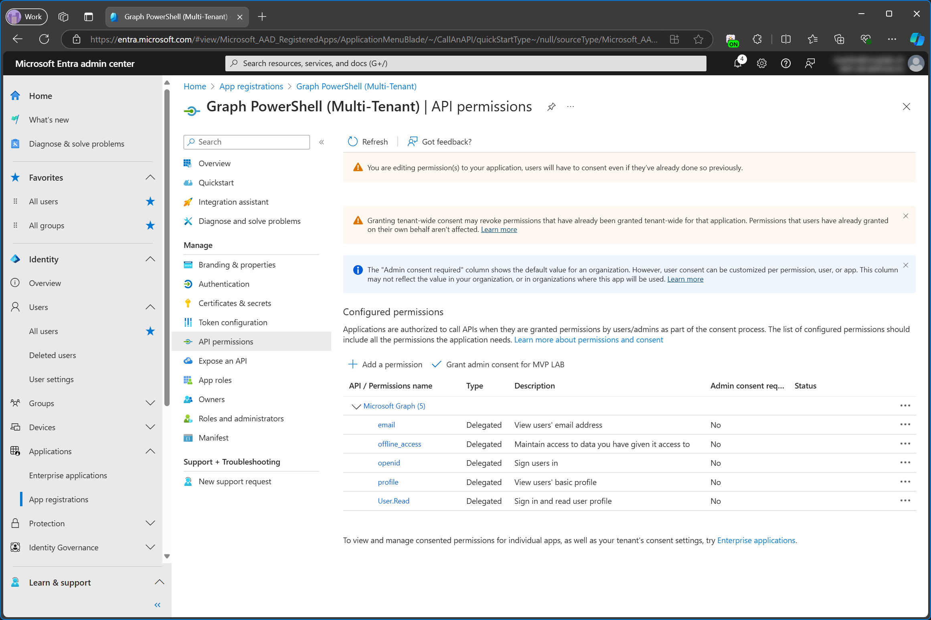Collapse the Microsoft Graph (5) permission group
This screenshot has width=931, height=620.
pyautogui.click(x=356, y=407)
